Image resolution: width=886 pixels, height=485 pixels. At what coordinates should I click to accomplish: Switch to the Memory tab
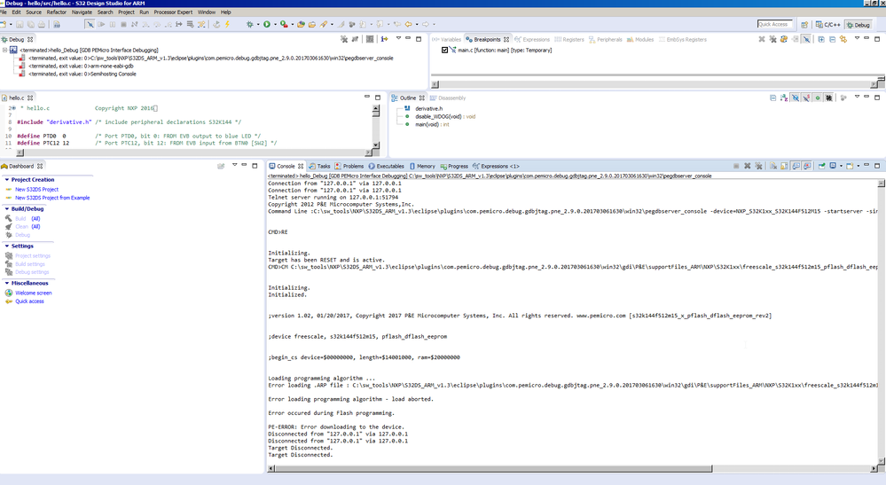click(x=422, y=166)
